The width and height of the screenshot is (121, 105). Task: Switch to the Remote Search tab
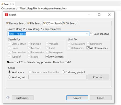point(16,23)
